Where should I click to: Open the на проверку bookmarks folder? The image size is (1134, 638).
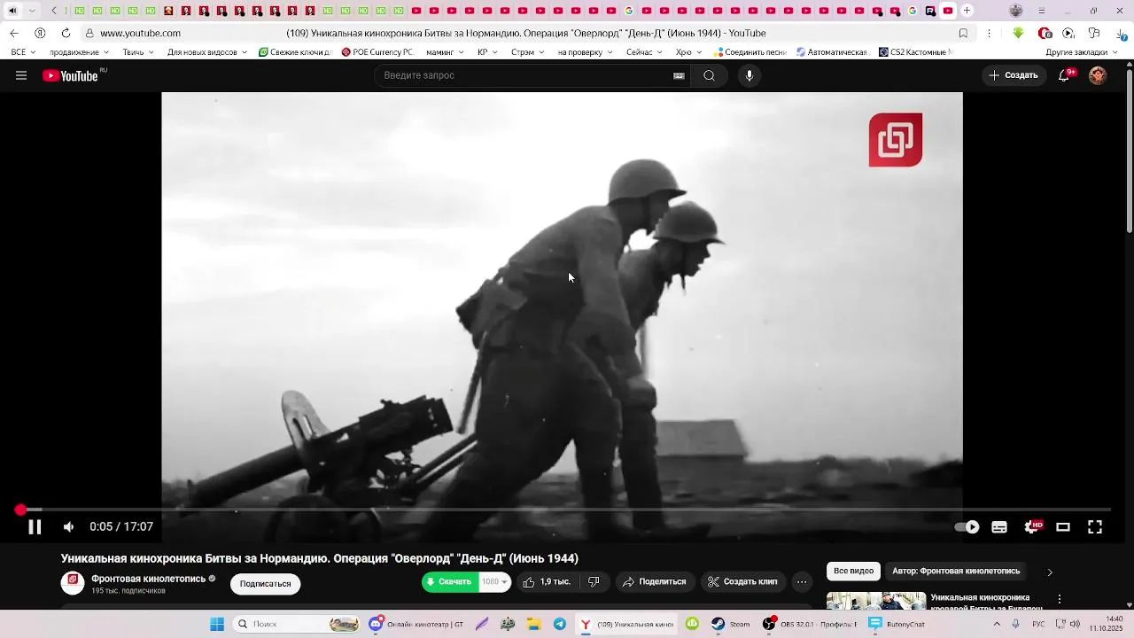585,52
